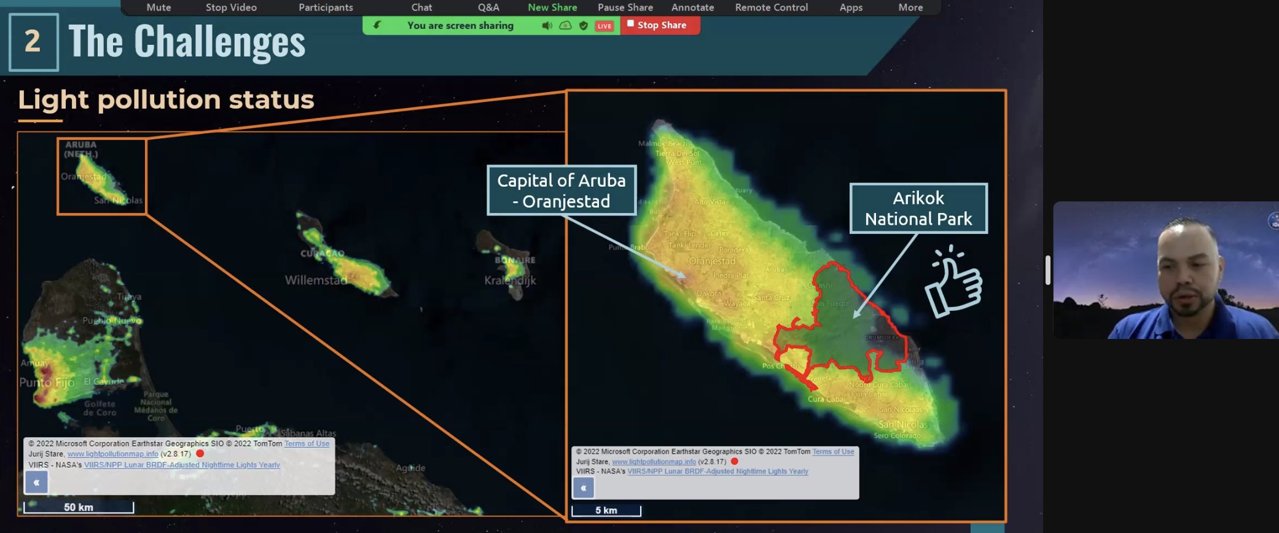Open VIIRS/NPP Nighttime Lights link on right map

[718, 472]
